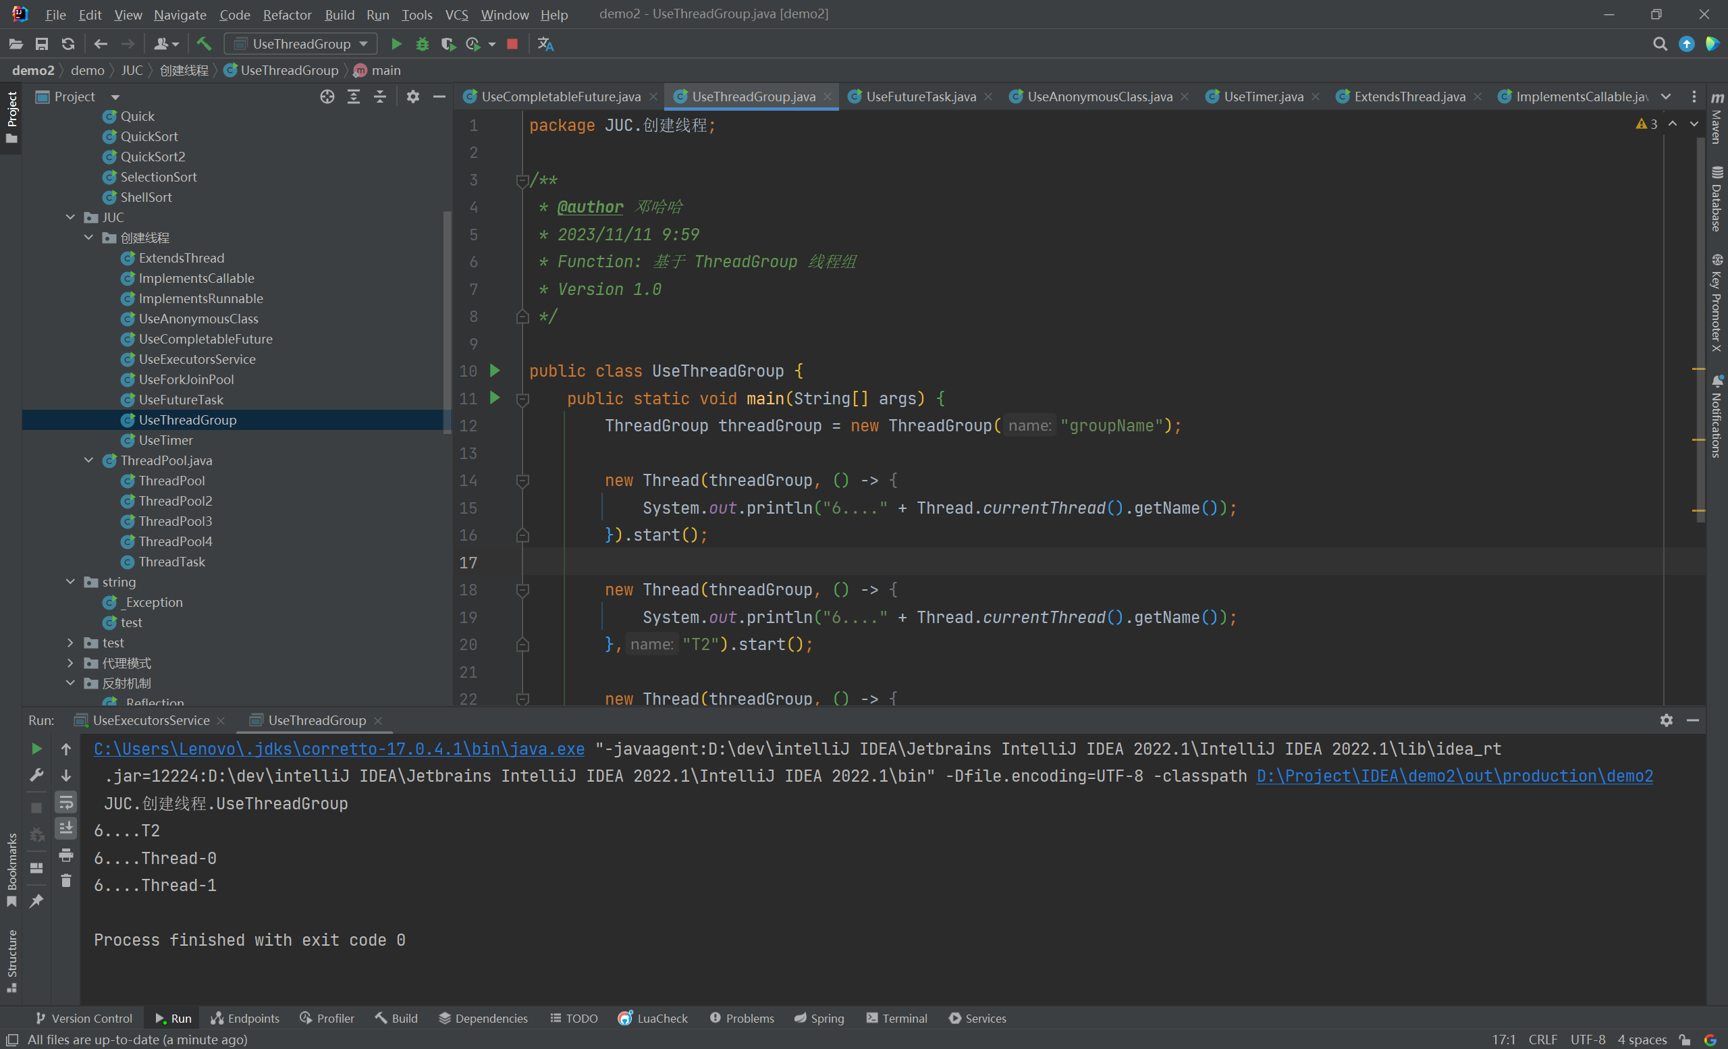Close the UseThreadGroup.java editor tab
1728x1049 pixels.
click(828, 96)
